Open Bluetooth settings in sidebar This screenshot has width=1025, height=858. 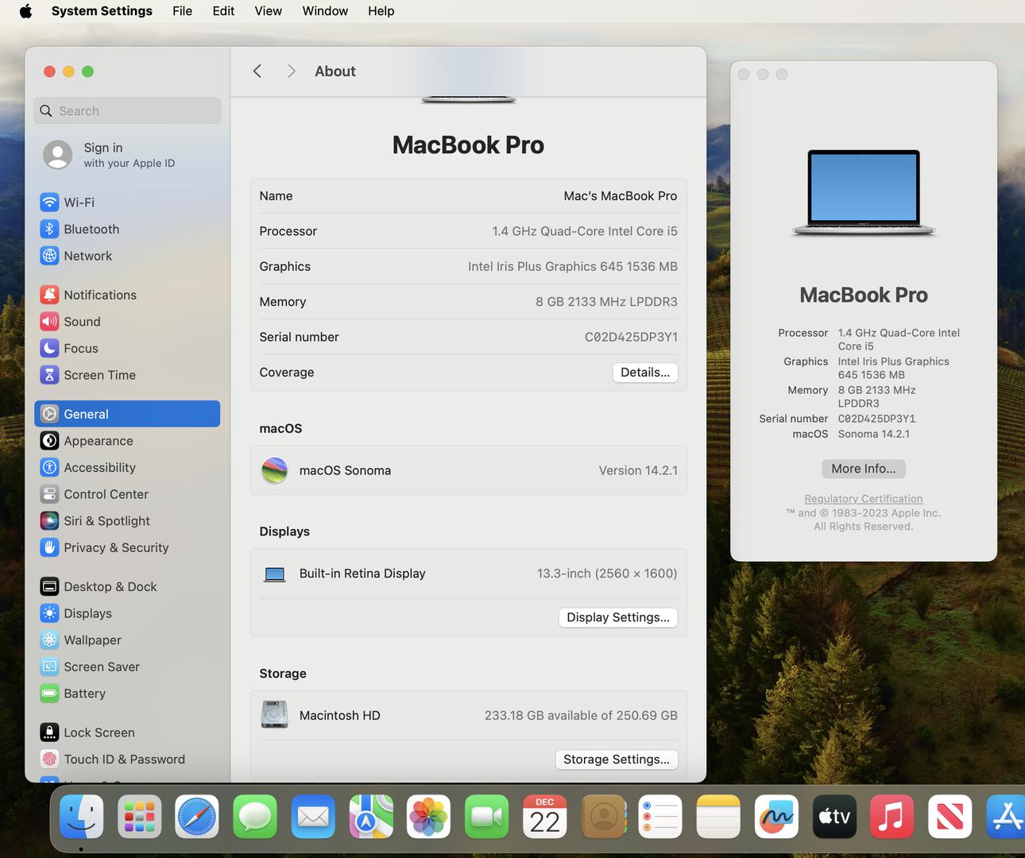coord(127,229)
